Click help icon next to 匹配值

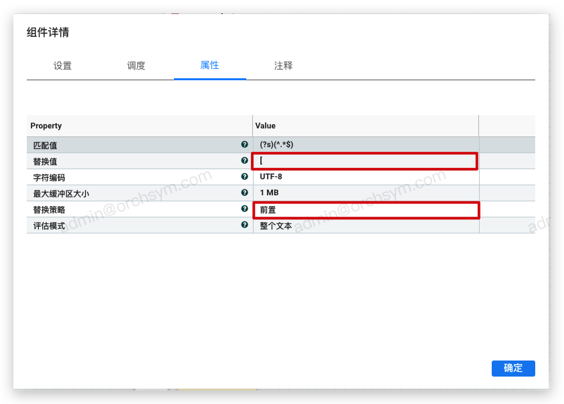pos(245,144)
